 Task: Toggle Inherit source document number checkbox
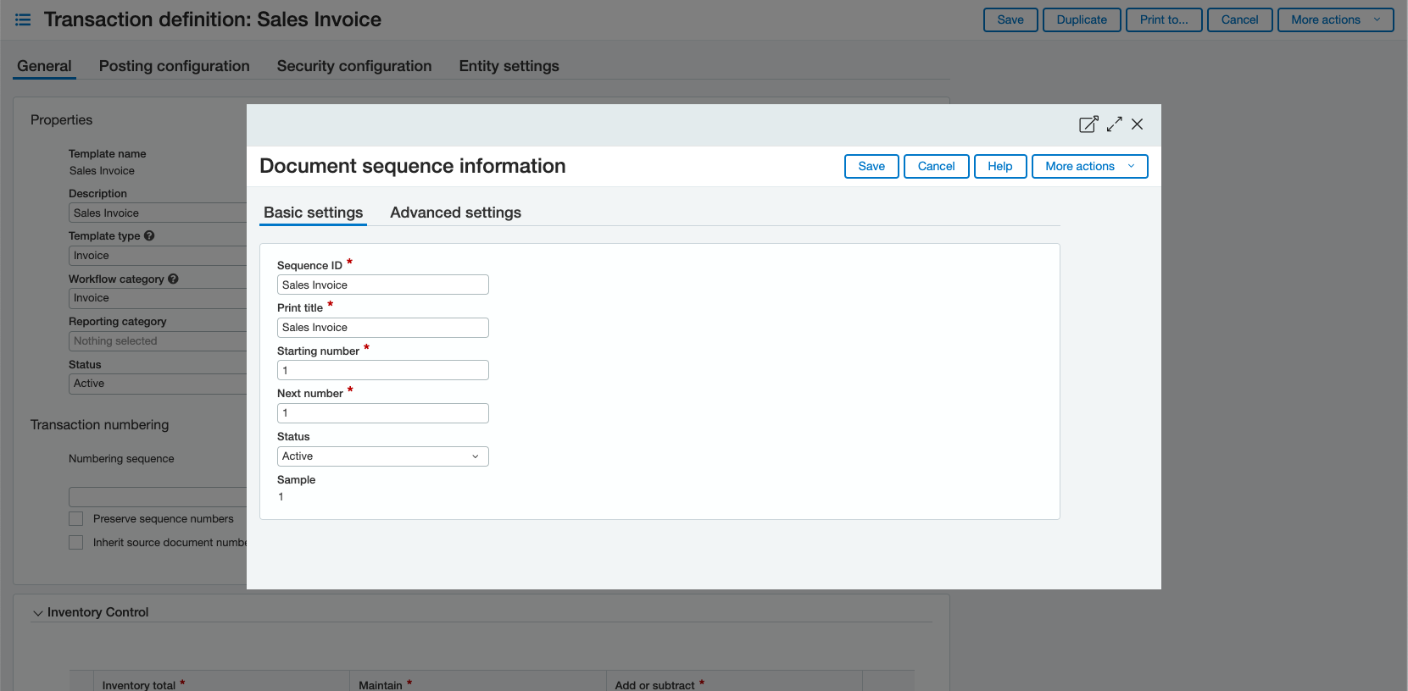(x=76, y=543)
